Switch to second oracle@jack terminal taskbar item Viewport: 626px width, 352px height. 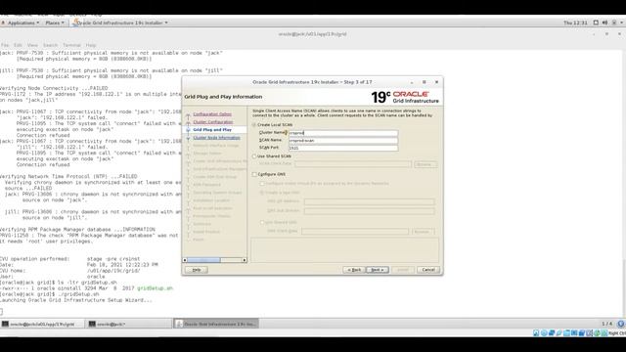click(x=129, y=324)
